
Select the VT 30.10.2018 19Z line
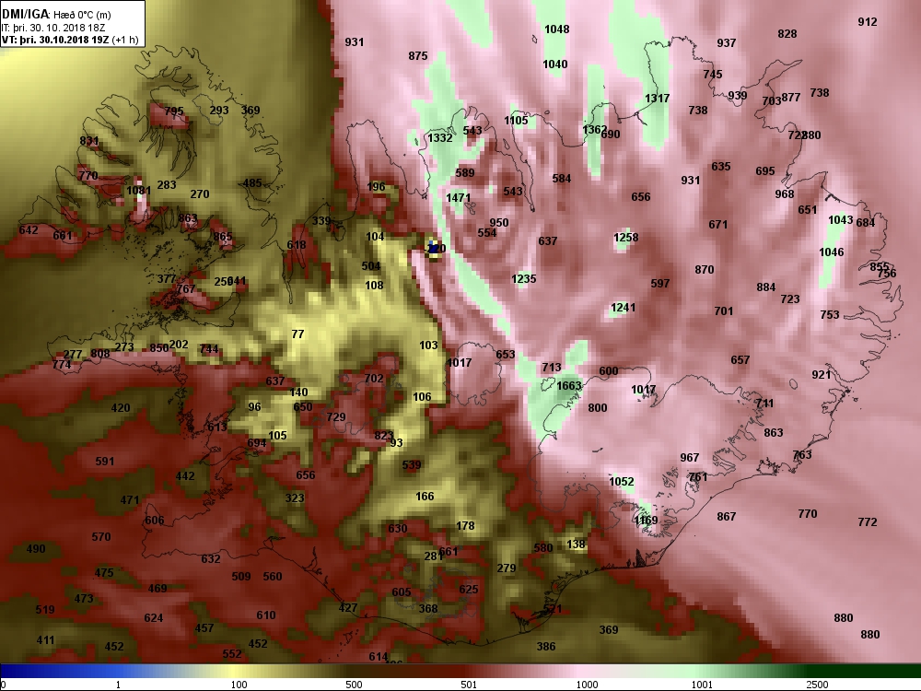[x=70, y=40]
